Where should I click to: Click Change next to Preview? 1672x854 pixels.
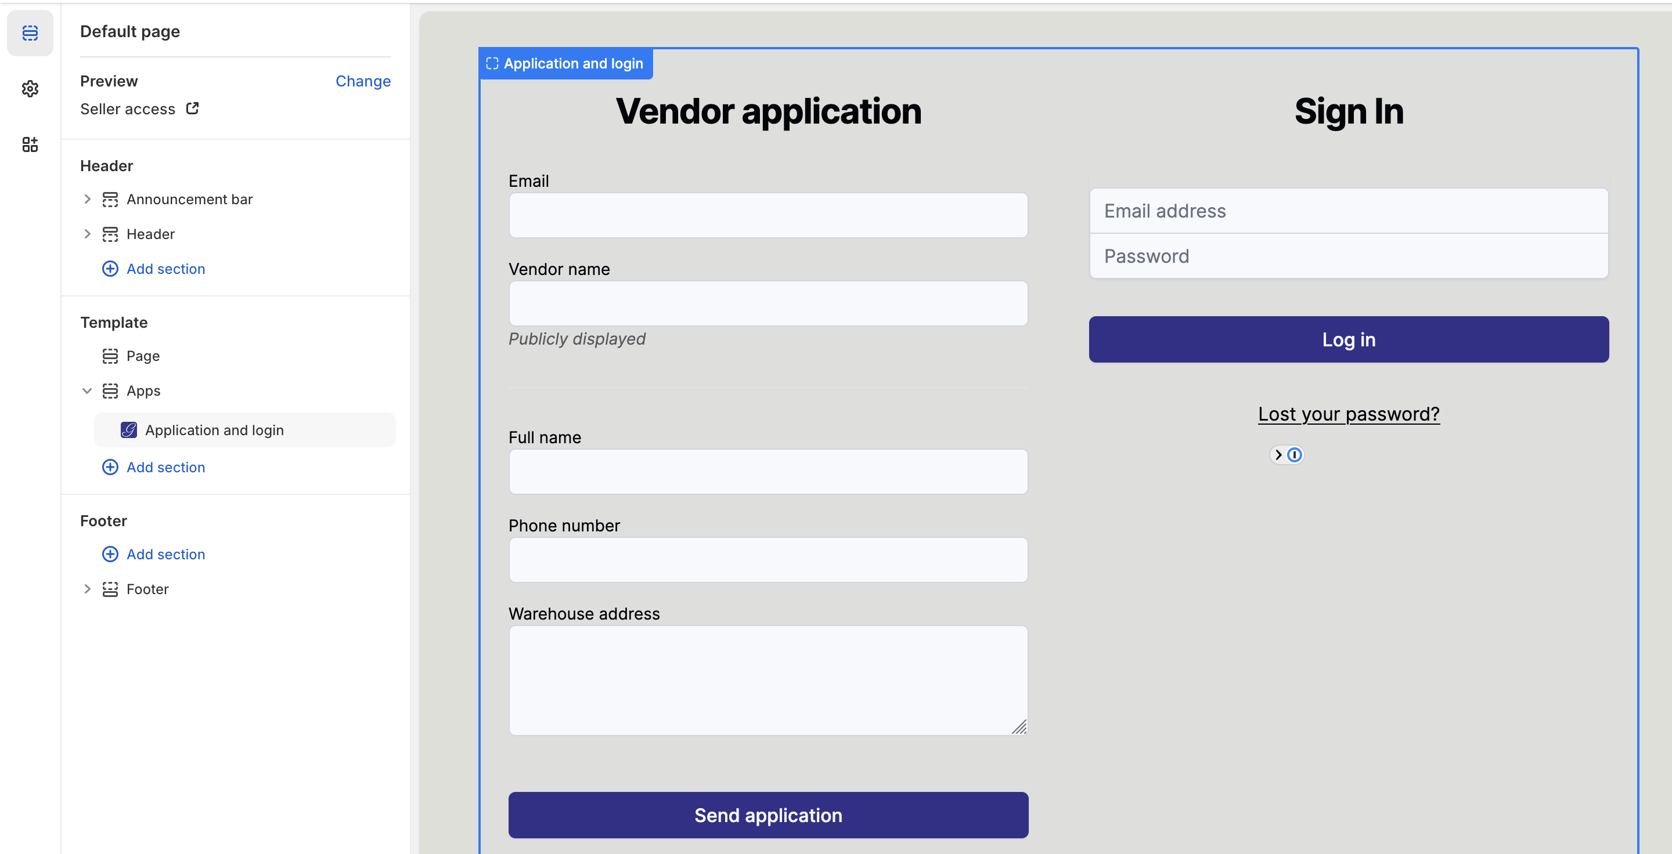pos(363,81)
